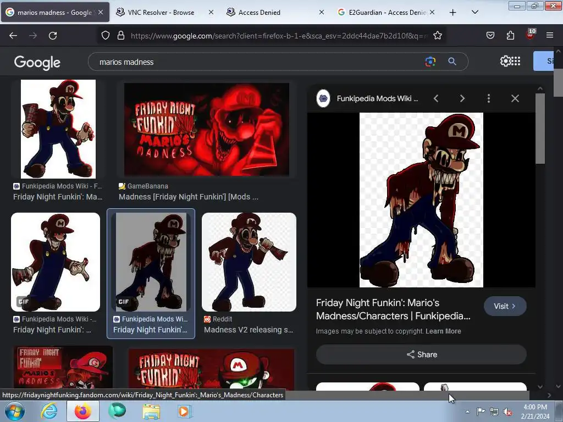Open a new browser tab
Viewport: 563px width, 422px height.
coord(453,13)
